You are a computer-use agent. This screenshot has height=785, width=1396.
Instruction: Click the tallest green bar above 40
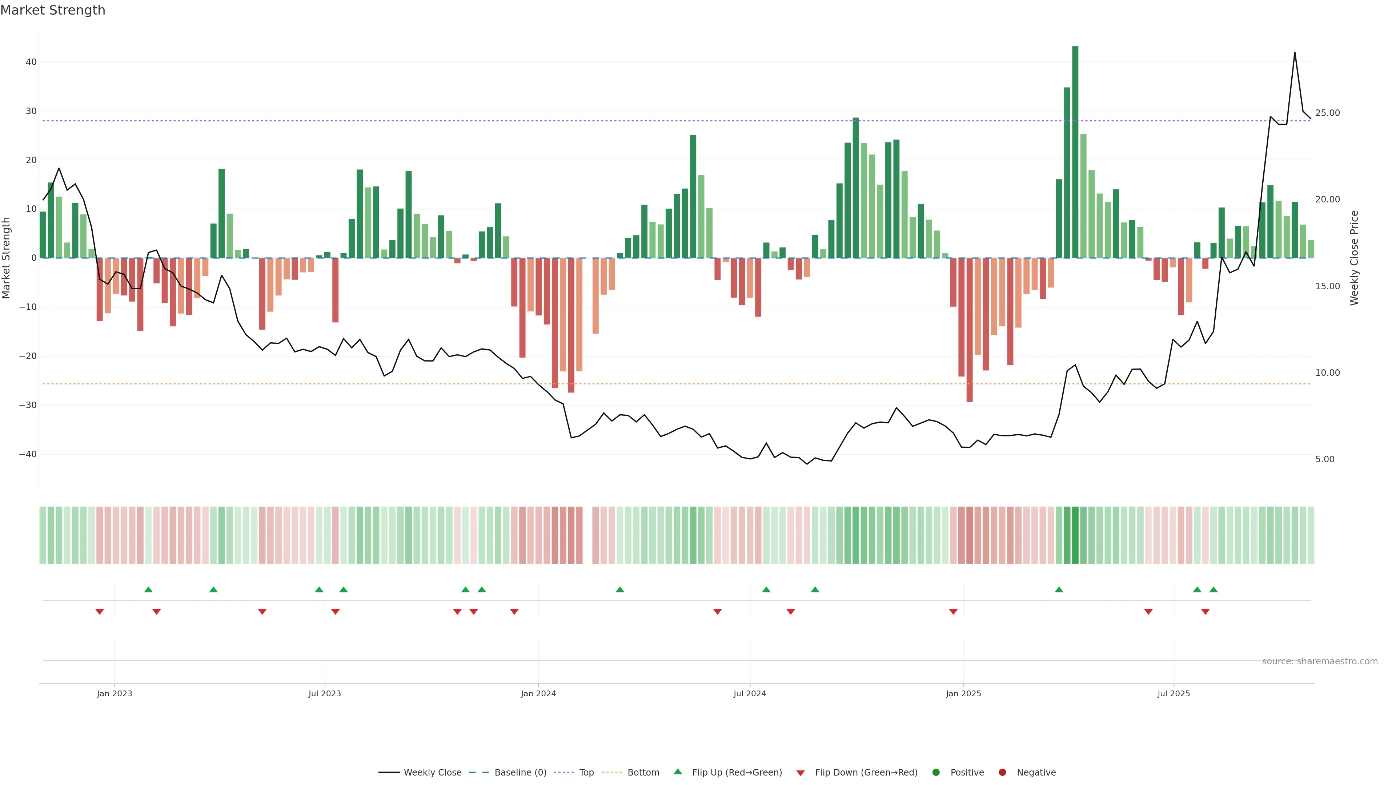[1075, 152]
